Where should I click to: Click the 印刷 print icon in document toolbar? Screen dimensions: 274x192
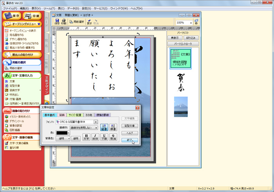64,22
